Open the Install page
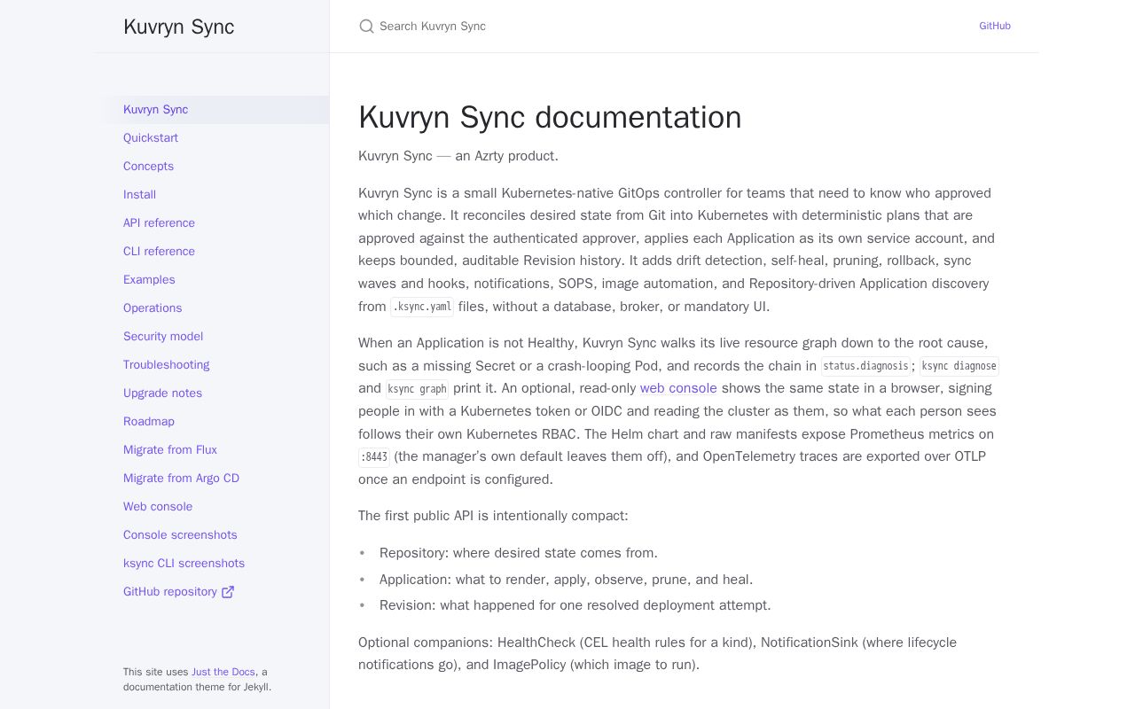The image size is (1135, 709). pos(139,195)
